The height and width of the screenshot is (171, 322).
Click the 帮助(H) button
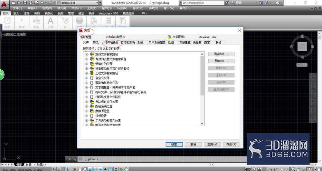point(232,144)
